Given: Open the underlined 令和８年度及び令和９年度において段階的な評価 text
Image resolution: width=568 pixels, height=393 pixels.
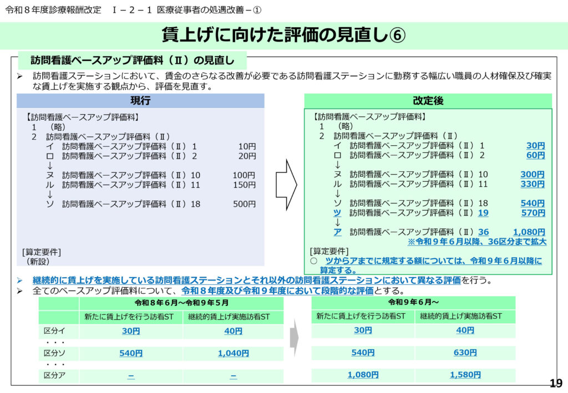Looking at the screenshot, I should [278, 291].
